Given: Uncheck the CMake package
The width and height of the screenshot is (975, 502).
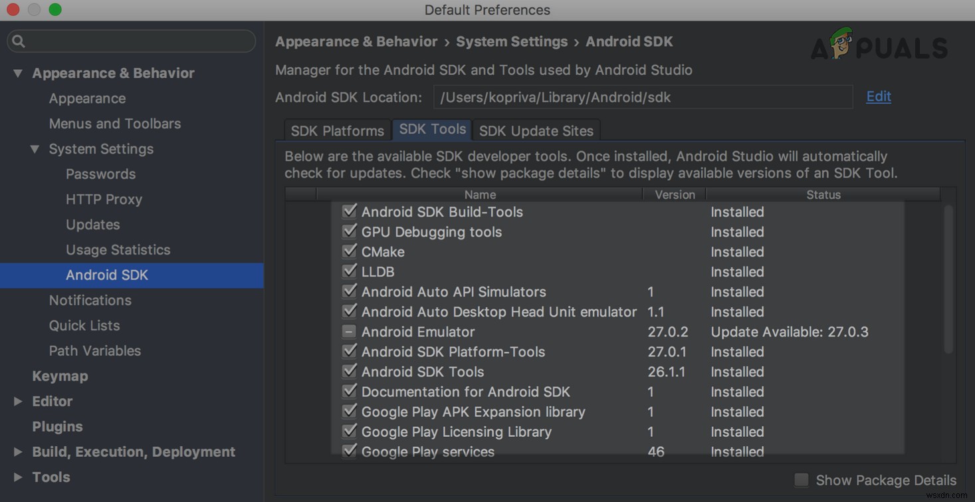Looking at the screenshot, I should point(350,251).
